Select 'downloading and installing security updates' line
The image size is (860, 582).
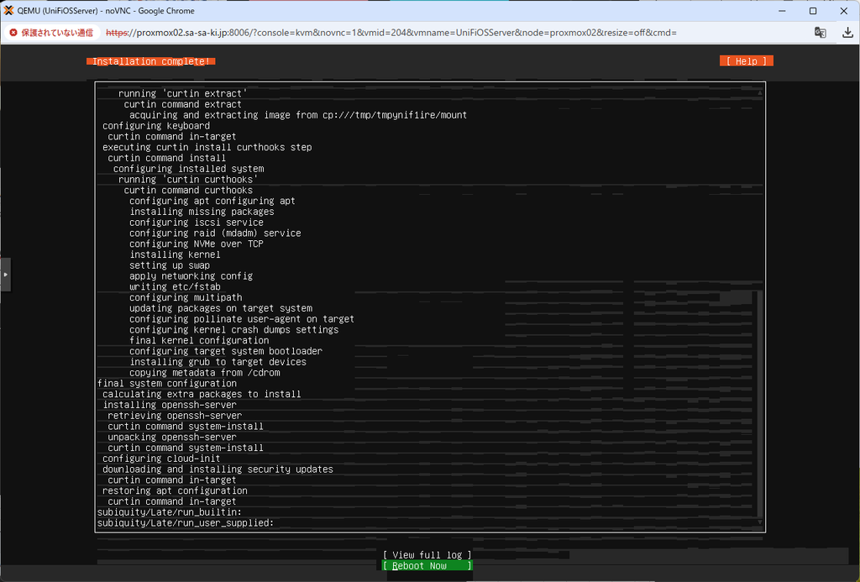(218, 469)
